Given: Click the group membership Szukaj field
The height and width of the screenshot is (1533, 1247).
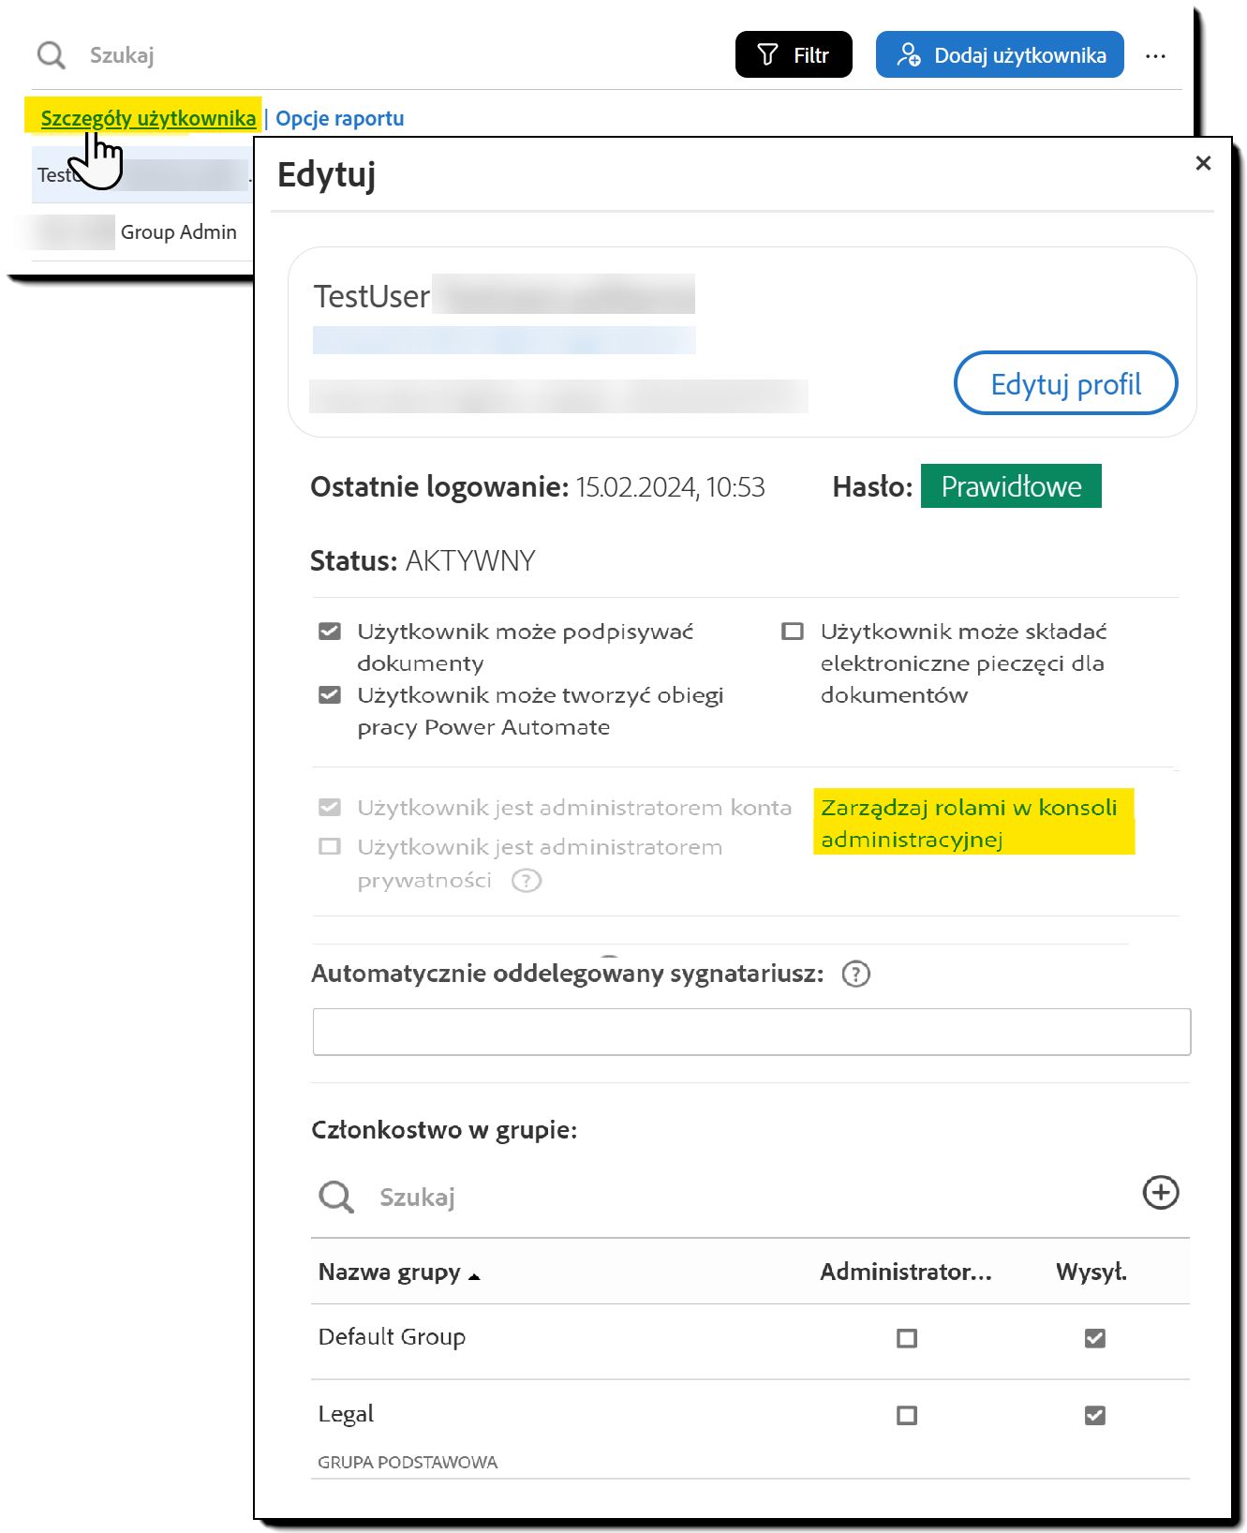Looking at the screenshot, I should pos(417,1197).
